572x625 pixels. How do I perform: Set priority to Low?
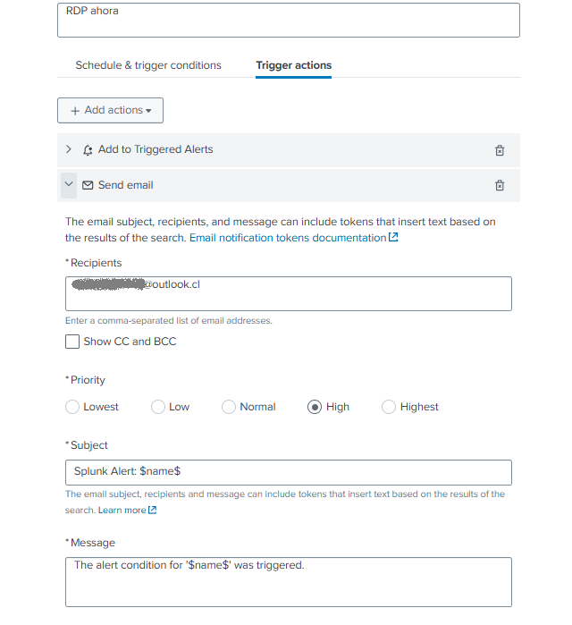click(x=158, y=407)
